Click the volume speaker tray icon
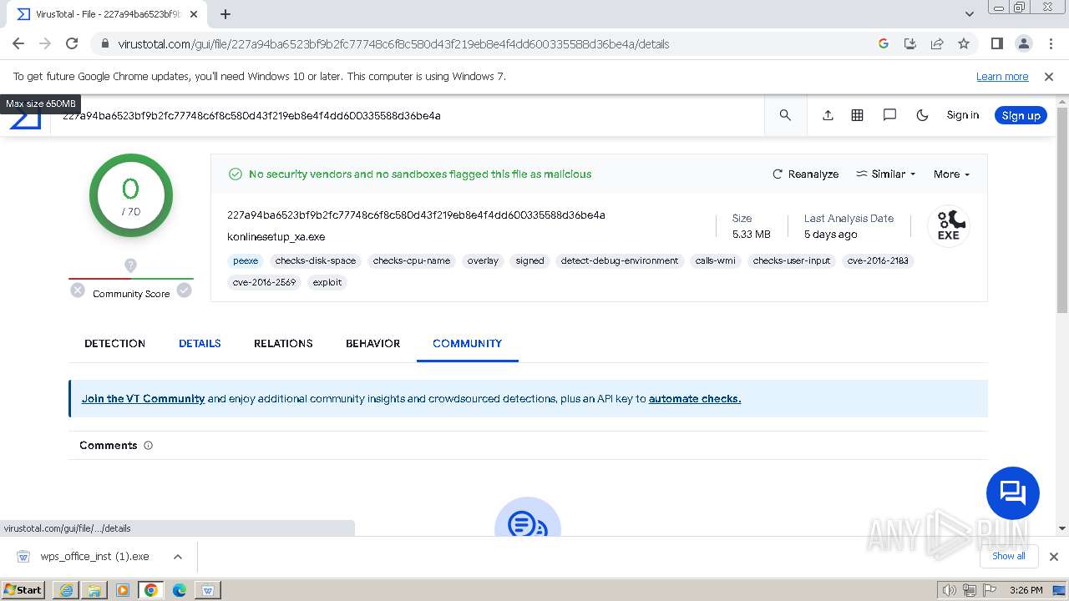The height and width of the screenshot is (601, 1069). pyautogui.click(x=950, y=590)
